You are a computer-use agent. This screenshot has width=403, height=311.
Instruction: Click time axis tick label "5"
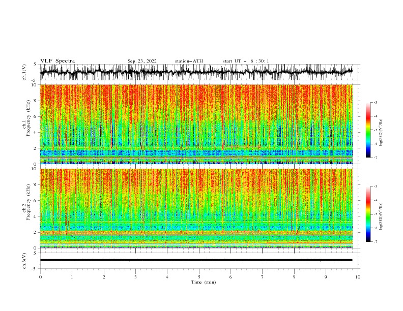coord(199,277)
